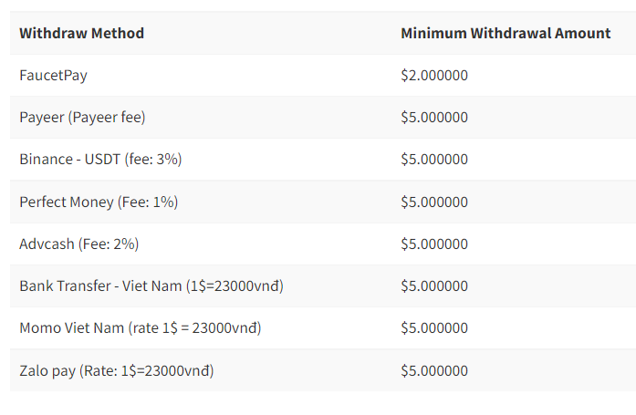Click the '(fee: 3%)' text beside Binance
636x415 pixels.
153,160
